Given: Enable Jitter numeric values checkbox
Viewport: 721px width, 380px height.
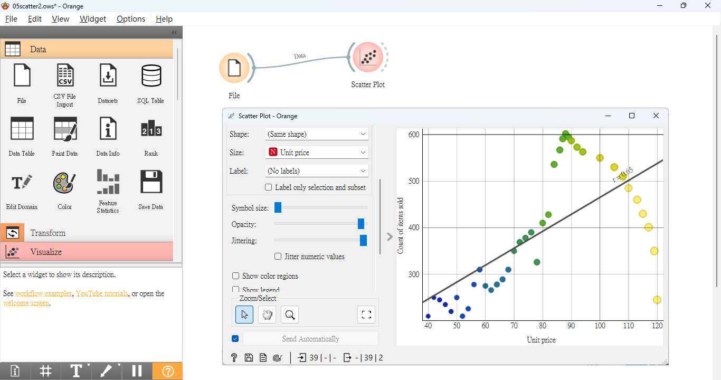Looking at the screenshot, I should tap(278, 256).
